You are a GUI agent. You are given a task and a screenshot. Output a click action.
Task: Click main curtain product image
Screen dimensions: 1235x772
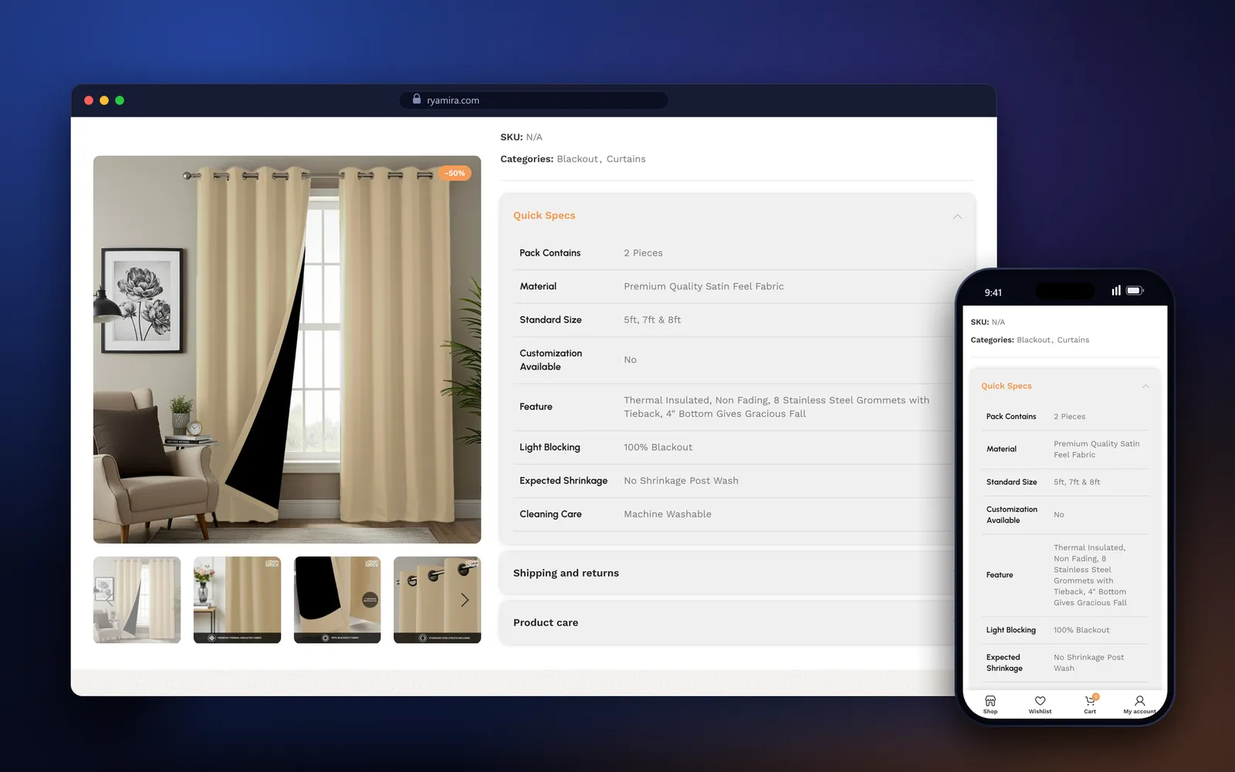[x=287, y=350]
